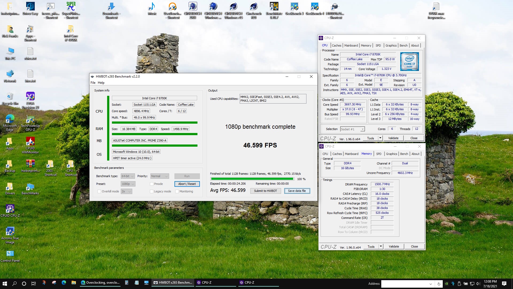Viewport: 513px width, 289px height.
Task: Open the Benchmark type 64-bit dropdown
Action: (x=128, y=176)
